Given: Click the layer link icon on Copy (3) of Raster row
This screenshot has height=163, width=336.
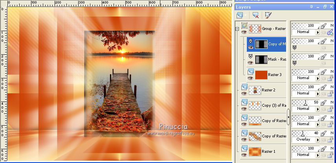Looking at the screenshot, I should [x=323, y=103].
